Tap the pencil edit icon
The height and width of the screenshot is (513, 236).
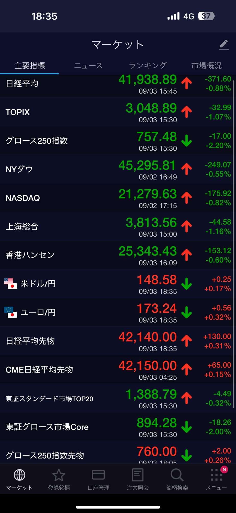click(x=224, y=44)
